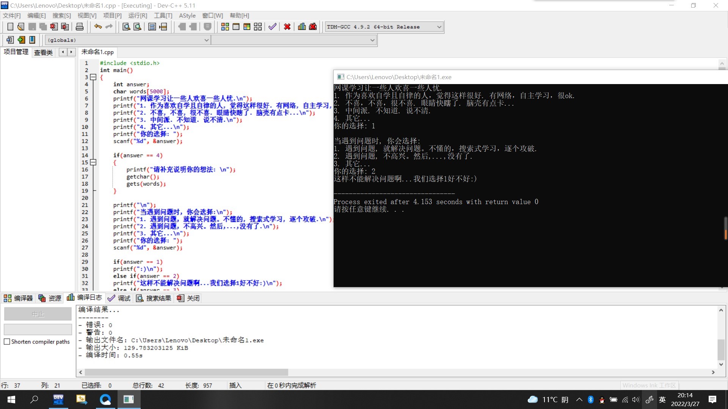
Task: Click the Find magnifier toolbar icon
Action: tap(126, 27)
